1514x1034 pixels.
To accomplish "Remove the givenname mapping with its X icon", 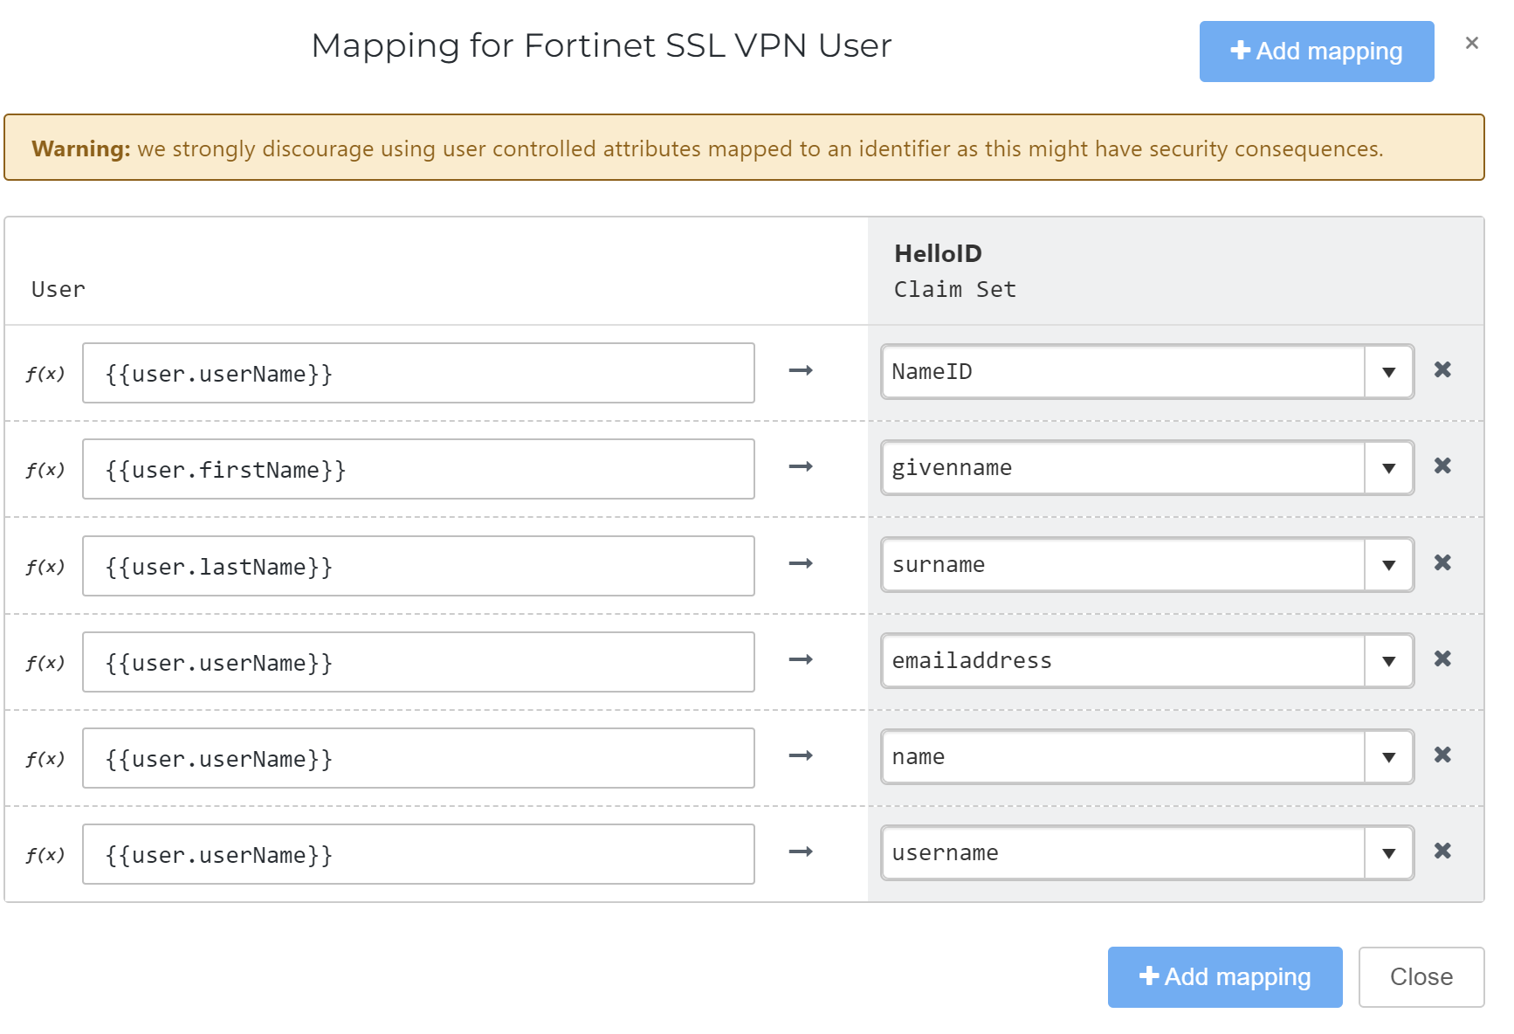I will [1442, 465].
